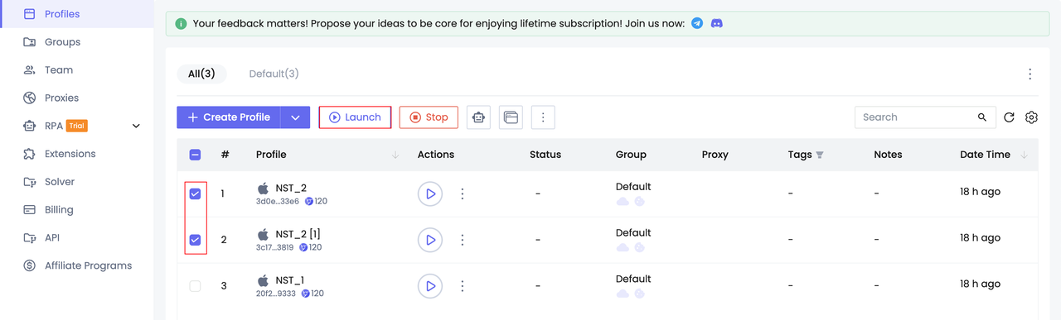Open the table settings gear
1061x320 pixels.
(x=1031, y=117)
